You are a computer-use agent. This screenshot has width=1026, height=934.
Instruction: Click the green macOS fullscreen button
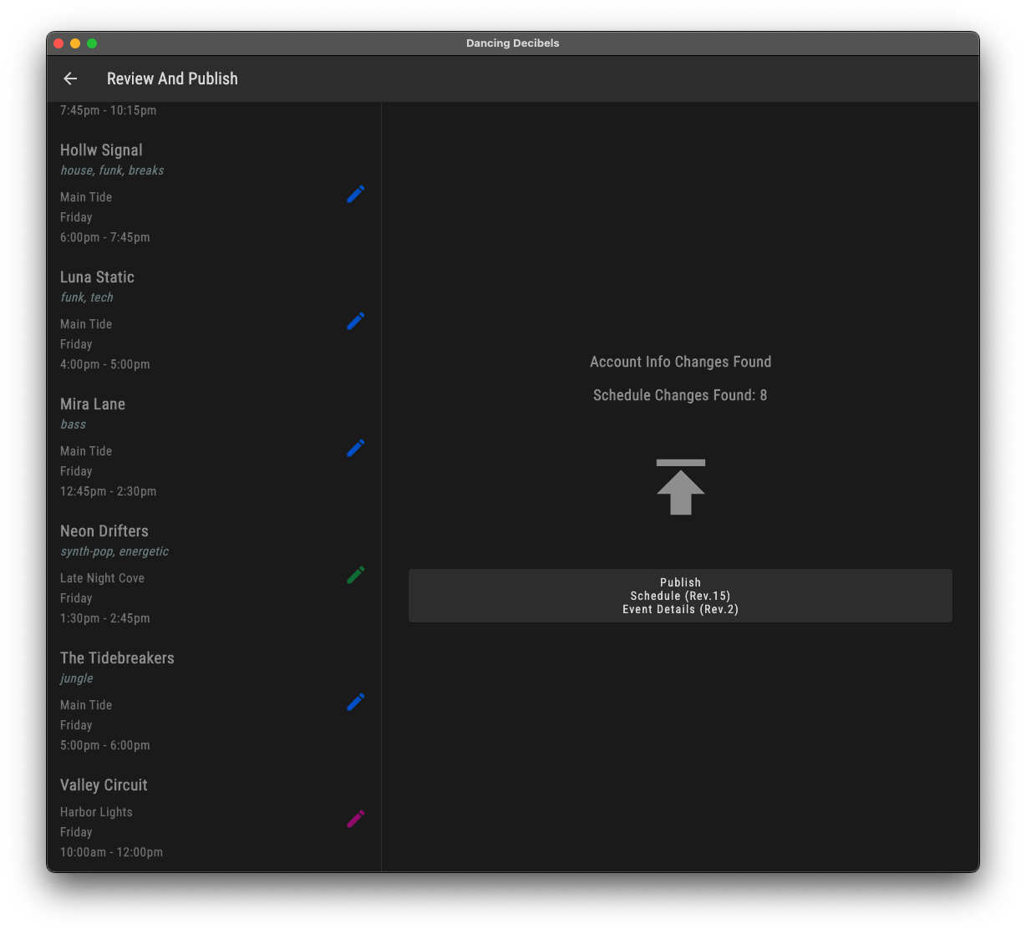click(92, 43)
